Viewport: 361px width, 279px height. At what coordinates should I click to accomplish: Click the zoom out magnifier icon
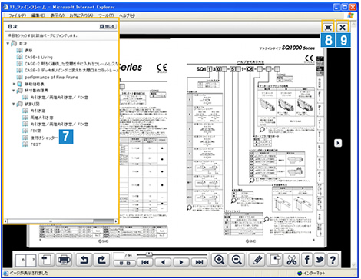(x=237, y=260)
